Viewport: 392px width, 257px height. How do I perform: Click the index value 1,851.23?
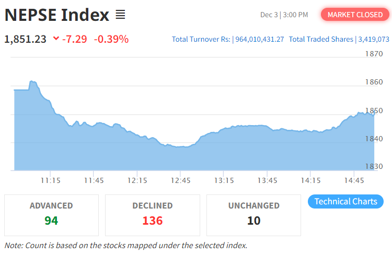pos(25,39)
